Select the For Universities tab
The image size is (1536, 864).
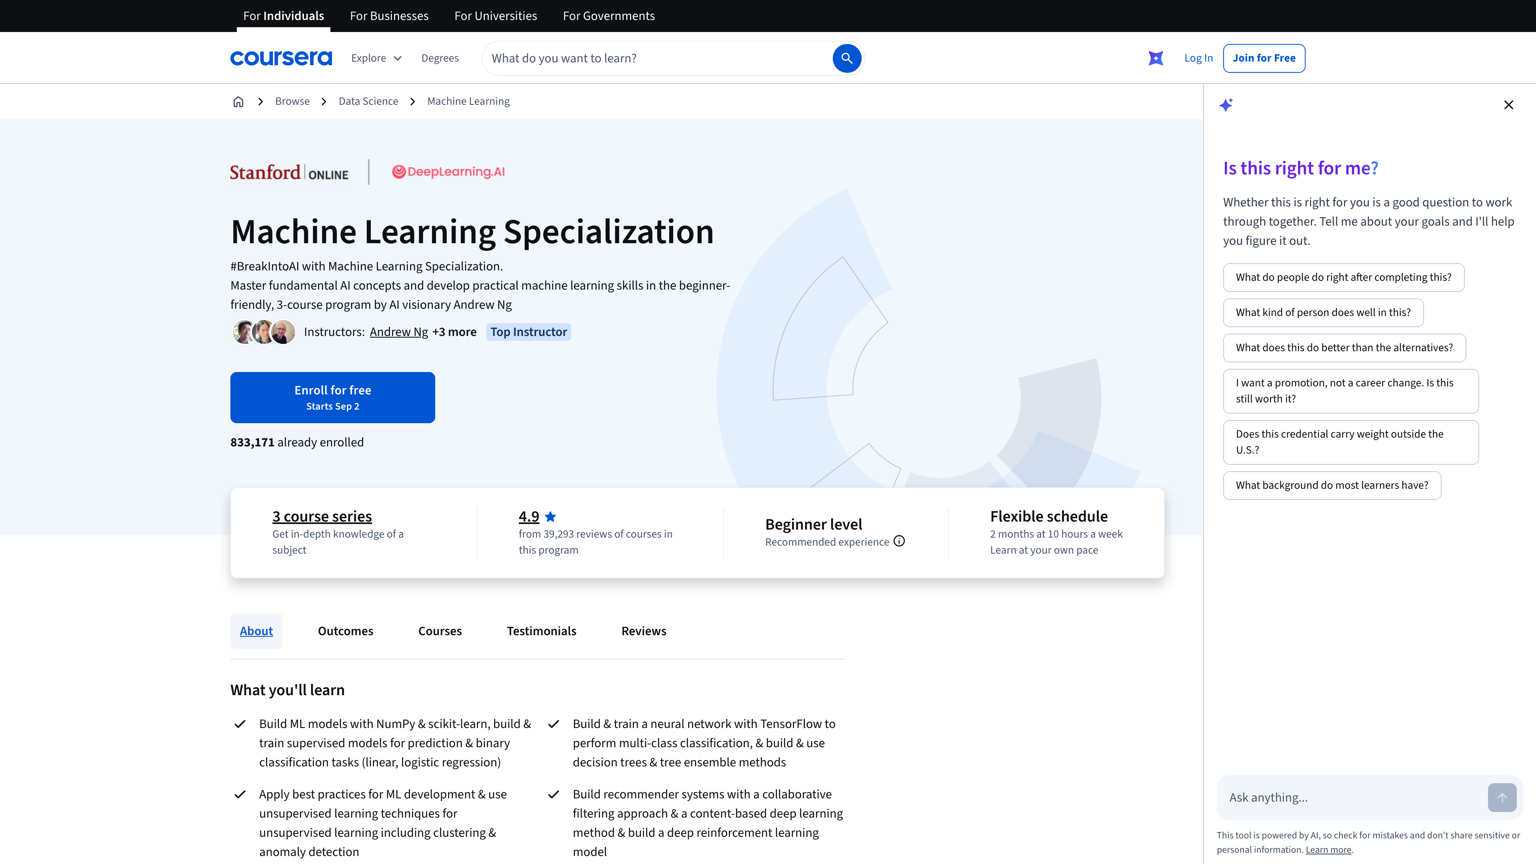[496, 16]
